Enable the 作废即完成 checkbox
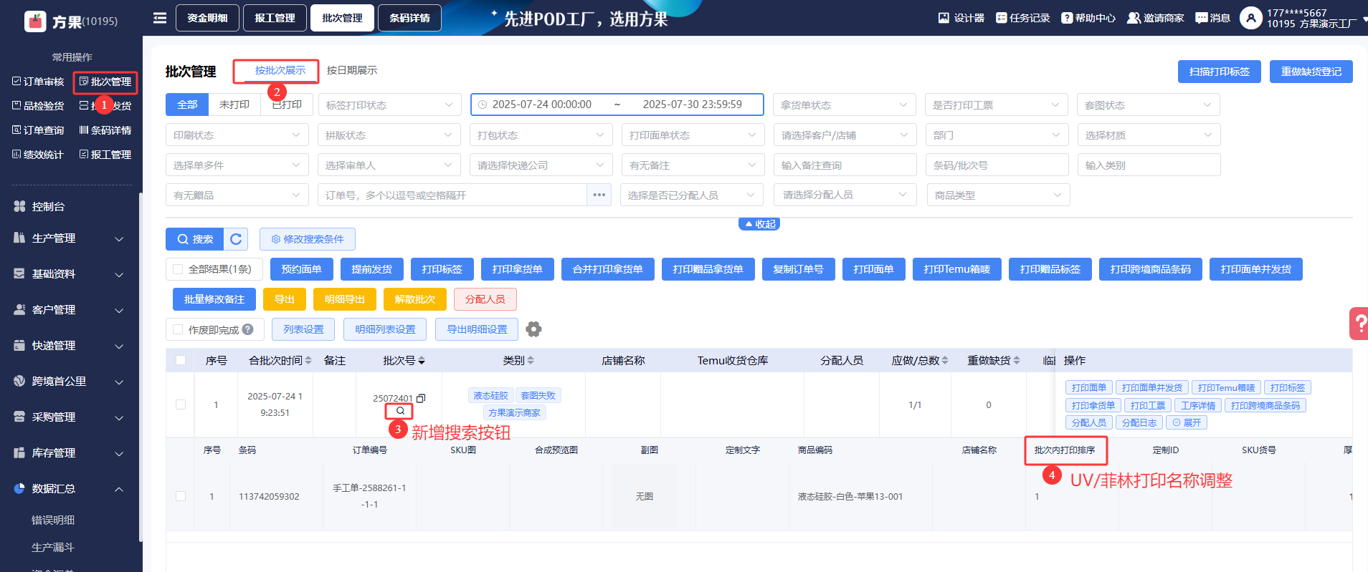Screen dimensions: 1368x572 (x=178, y=329)
